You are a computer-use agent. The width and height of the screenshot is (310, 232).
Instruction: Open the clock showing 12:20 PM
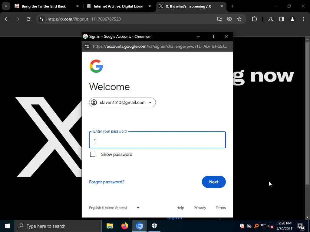point(284,226)
